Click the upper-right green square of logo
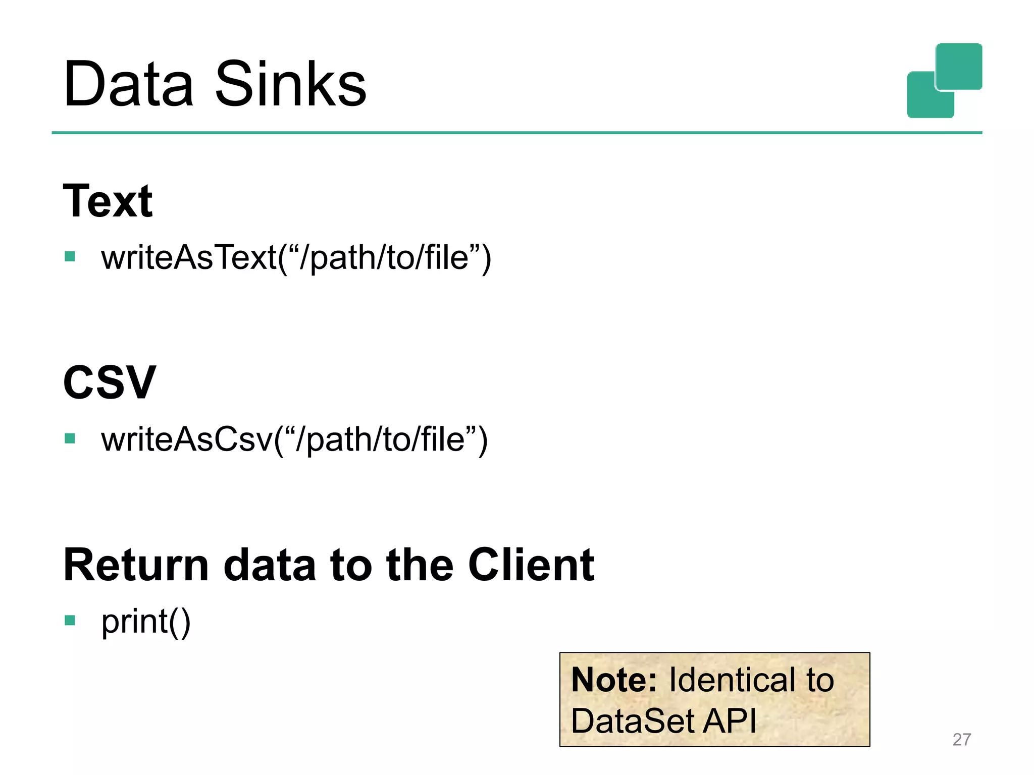The height and width of the screenshot is (775, 1034). coord(959,66)
